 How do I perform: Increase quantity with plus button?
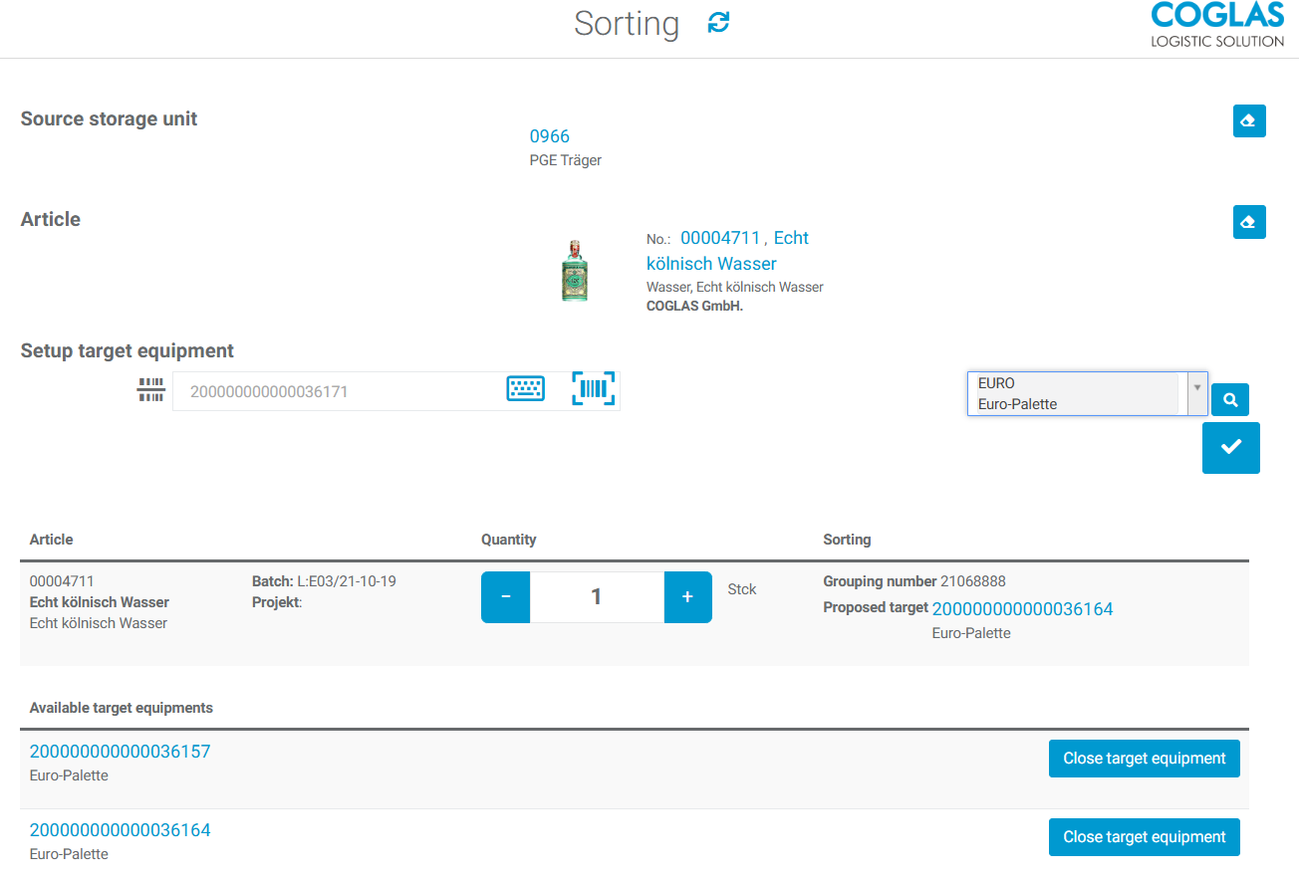click(x=687, y=597)
